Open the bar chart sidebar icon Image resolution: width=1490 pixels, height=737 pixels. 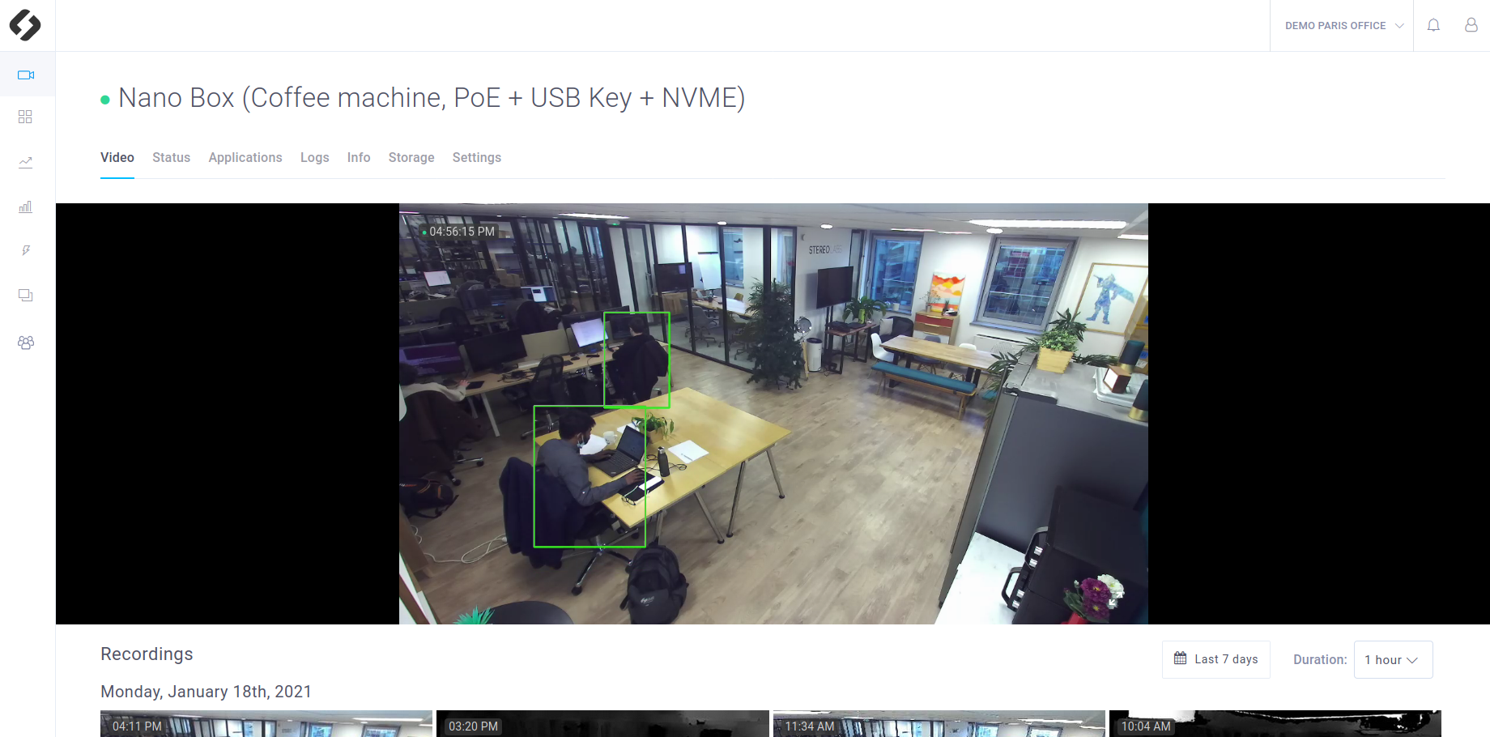pyautogui.click(x=26, y=207)
